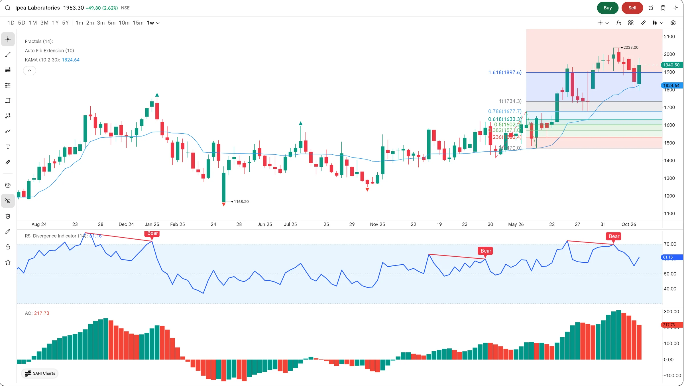Open the pattern drawing tool

[8, 116]
